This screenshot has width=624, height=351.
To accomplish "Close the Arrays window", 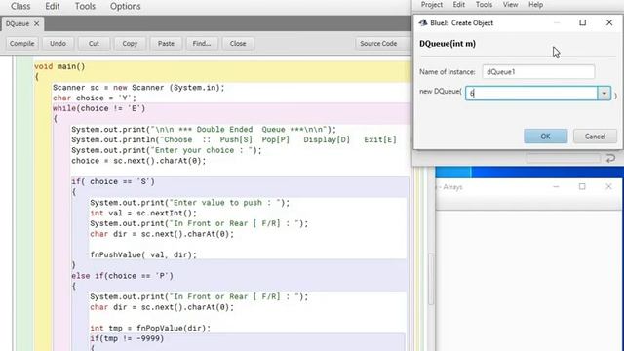I will point(608,186).
